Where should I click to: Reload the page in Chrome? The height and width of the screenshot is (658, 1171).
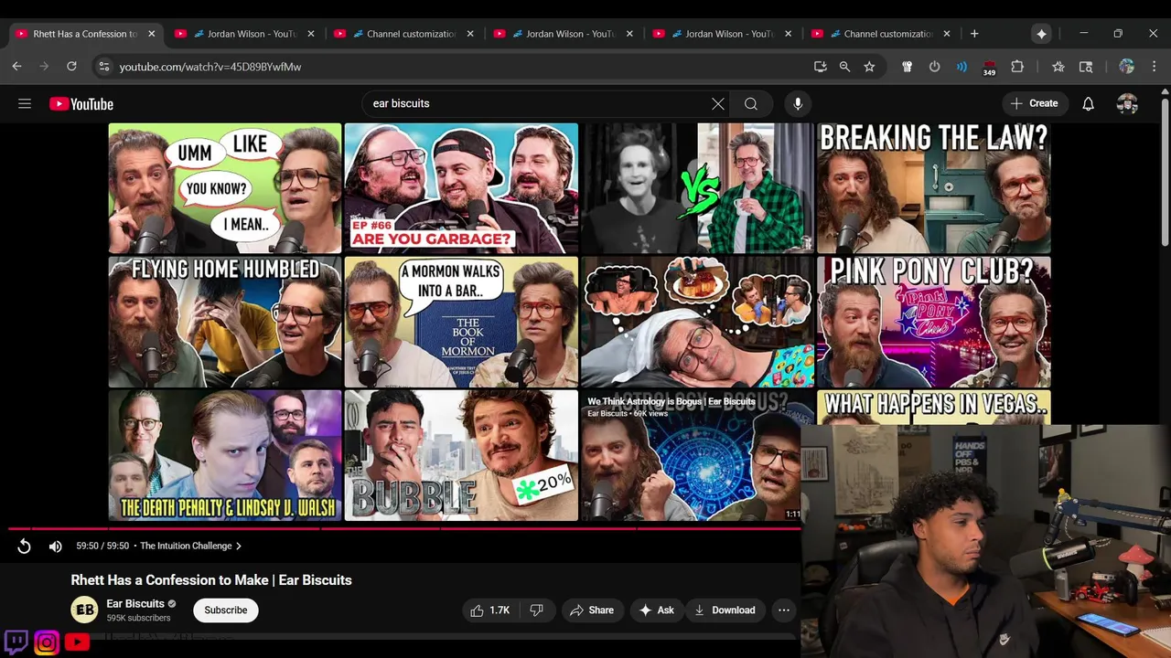[x=71, y=67]
